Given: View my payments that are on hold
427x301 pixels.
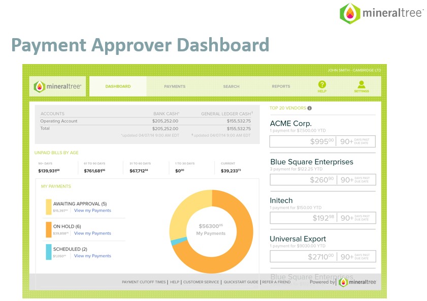Looking at the screenshot, I should (92, 233).
